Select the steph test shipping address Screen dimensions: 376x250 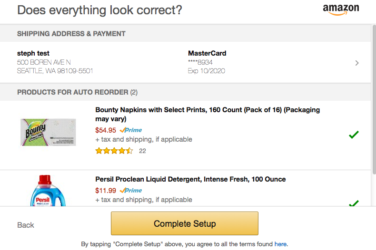pos(55,62)
